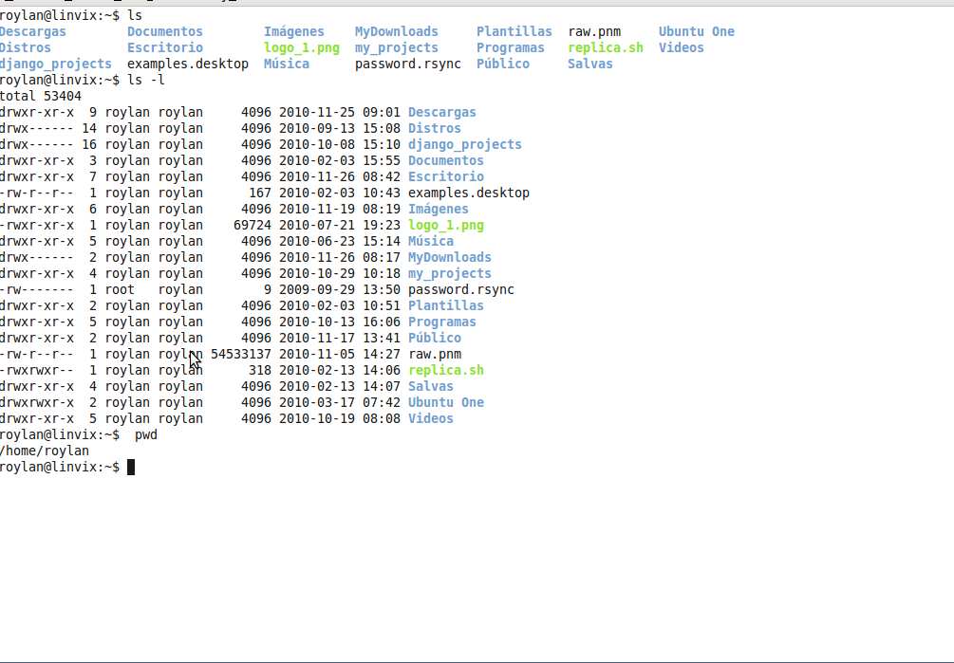
Task: Click the /home/roylan output line
Action: 45,451
